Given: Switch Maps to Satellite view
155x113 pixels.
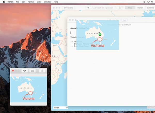Looking at the screenshot, I should 150,8.
